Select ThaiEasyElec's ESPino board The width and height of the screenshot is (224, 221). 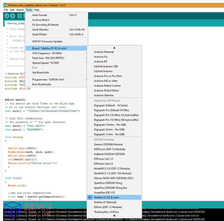114,212
